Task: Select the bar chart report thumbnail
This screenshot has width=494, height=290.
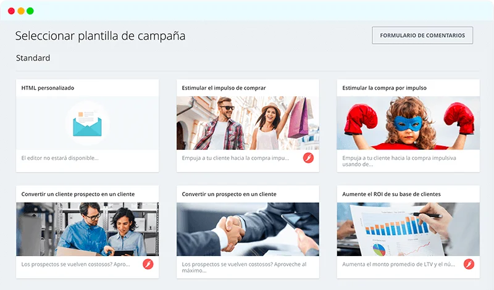Action: coord(408,229)
